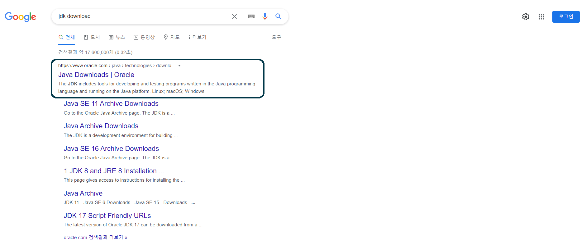Click the 로그인 sign-in button

pyautogui.click(x=566, y=17)
